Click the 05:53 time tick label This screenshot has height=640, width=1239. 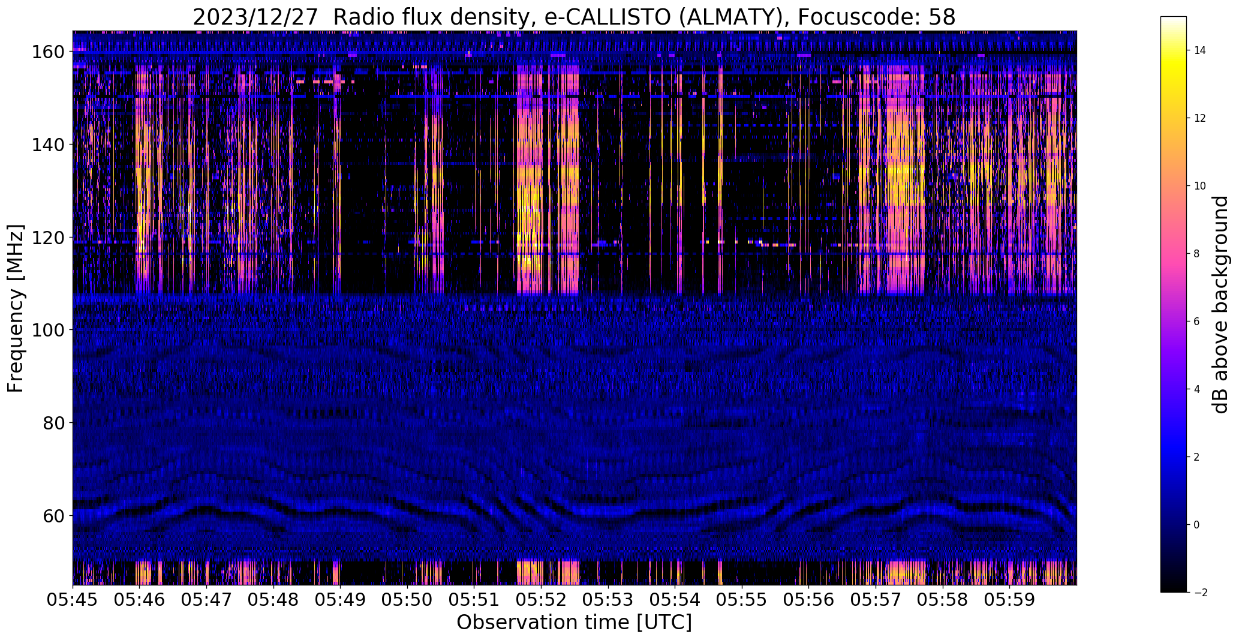608,600
